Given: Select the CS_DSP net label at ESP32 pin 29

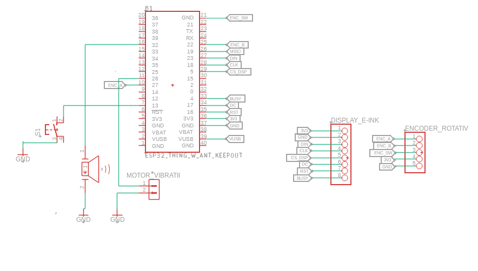Looking at the screenshot, I should point(238,72).
